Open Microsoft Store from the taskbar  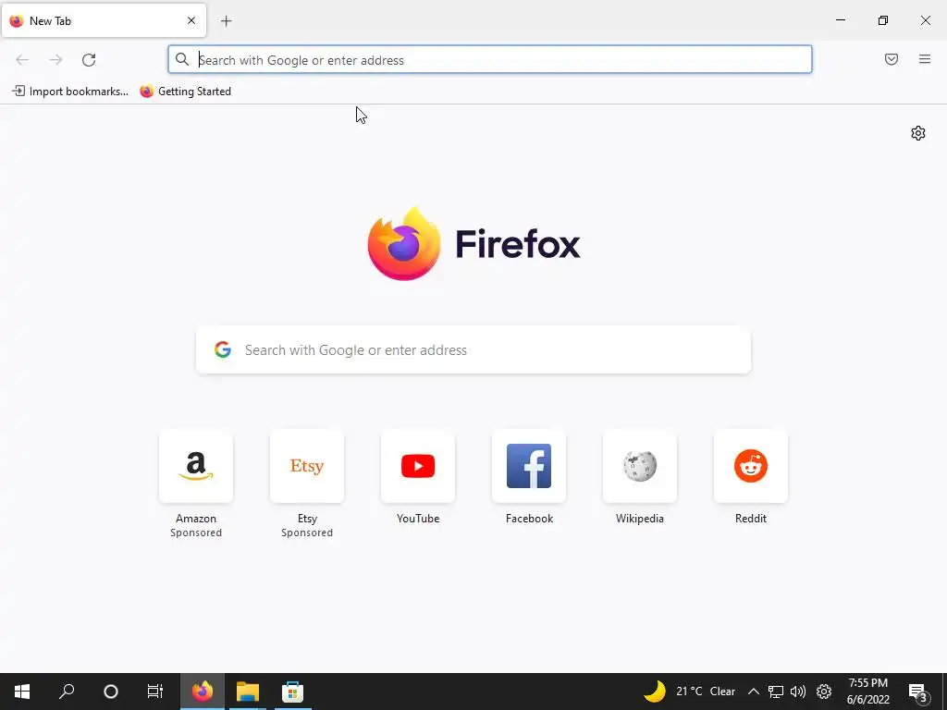tap(292, 692)
